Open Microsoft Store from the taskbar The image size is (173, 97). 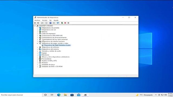(x=72, y=95)
